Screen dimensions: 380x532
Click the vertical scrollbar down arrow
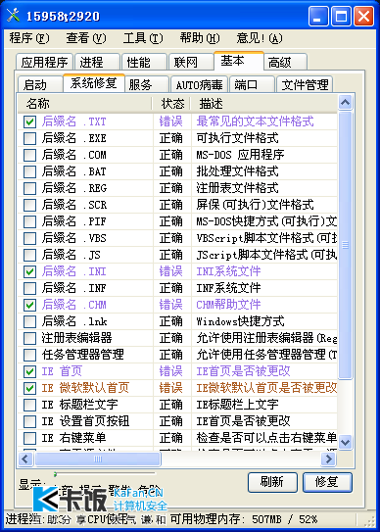(x=346, y=442)
